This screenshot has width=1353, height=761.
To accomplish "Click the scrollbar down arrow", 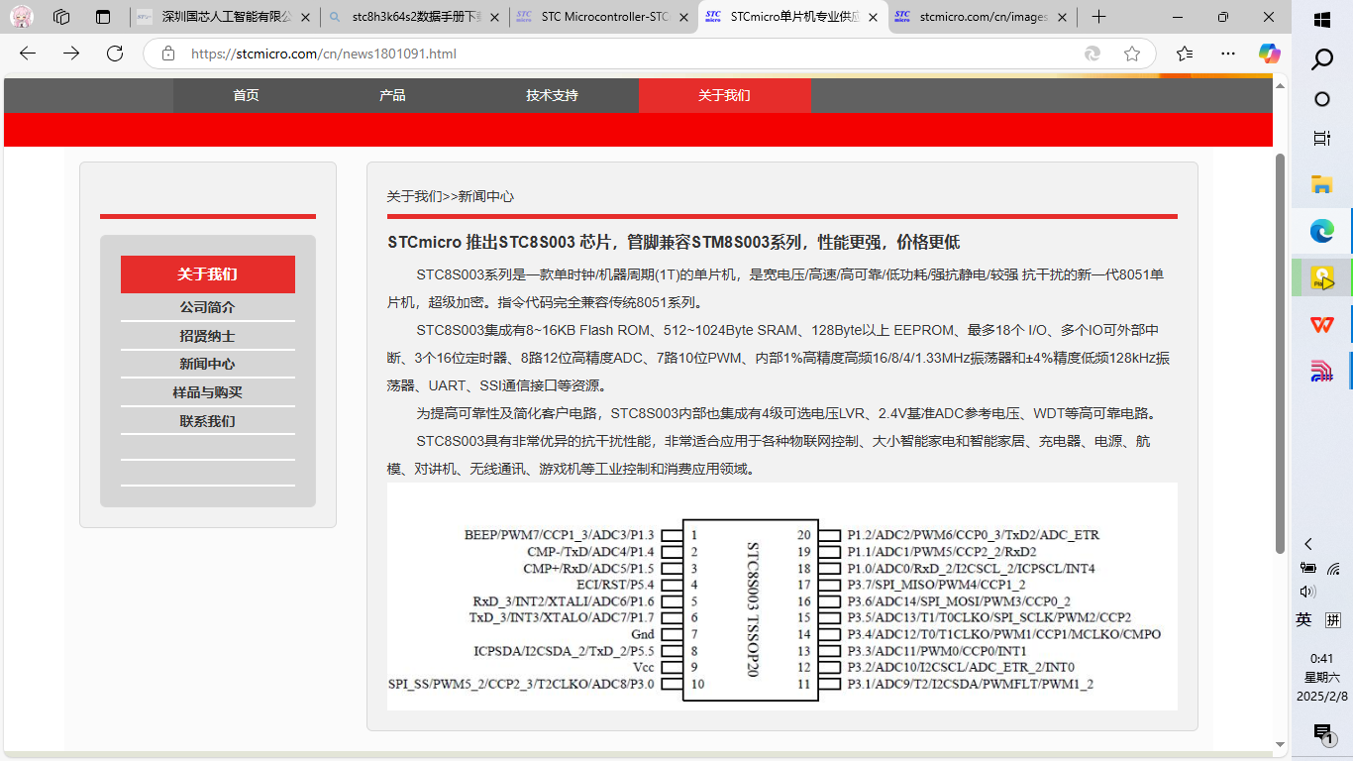I will (x=1280, y=743).
